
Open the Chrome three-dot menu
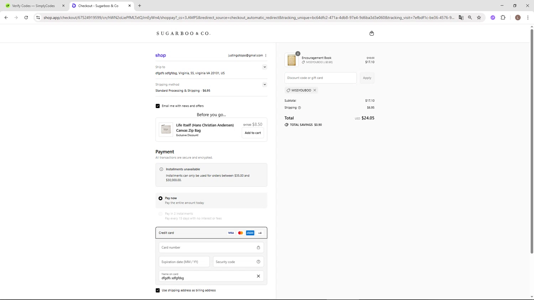528,17
